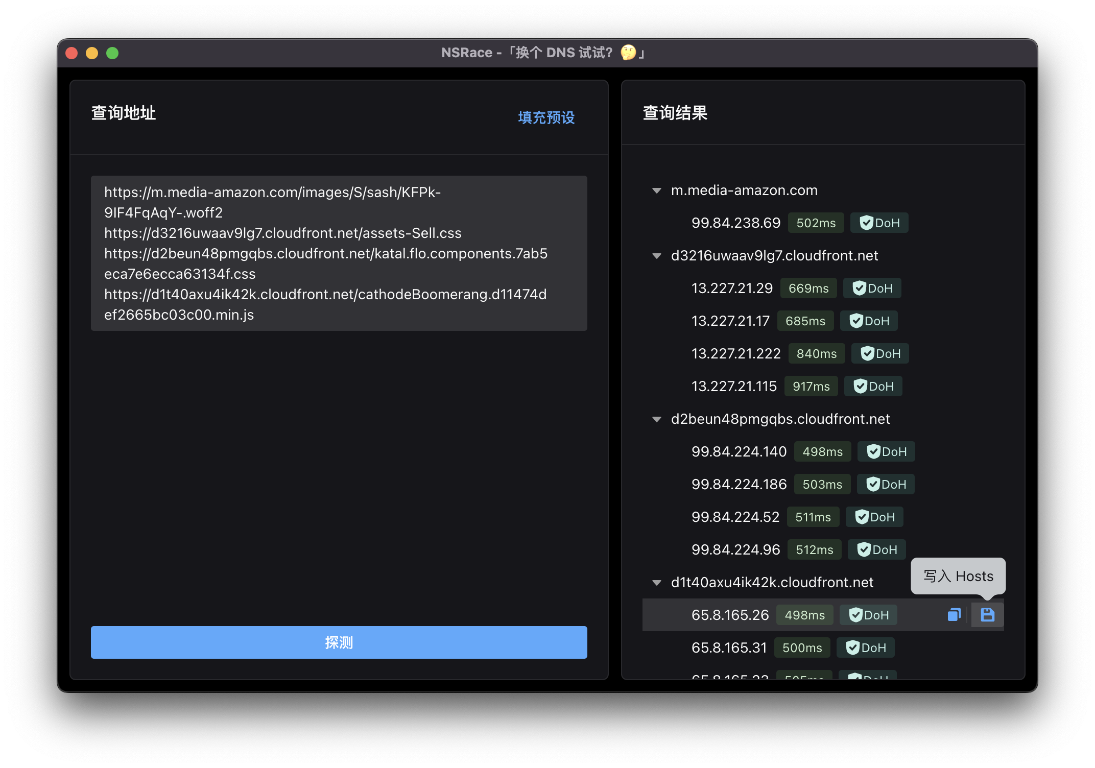Viewport: 1095px width, 768px height.
Task: Click the DoH shield next to 13.227.21.17
Action: coord(869,321)
